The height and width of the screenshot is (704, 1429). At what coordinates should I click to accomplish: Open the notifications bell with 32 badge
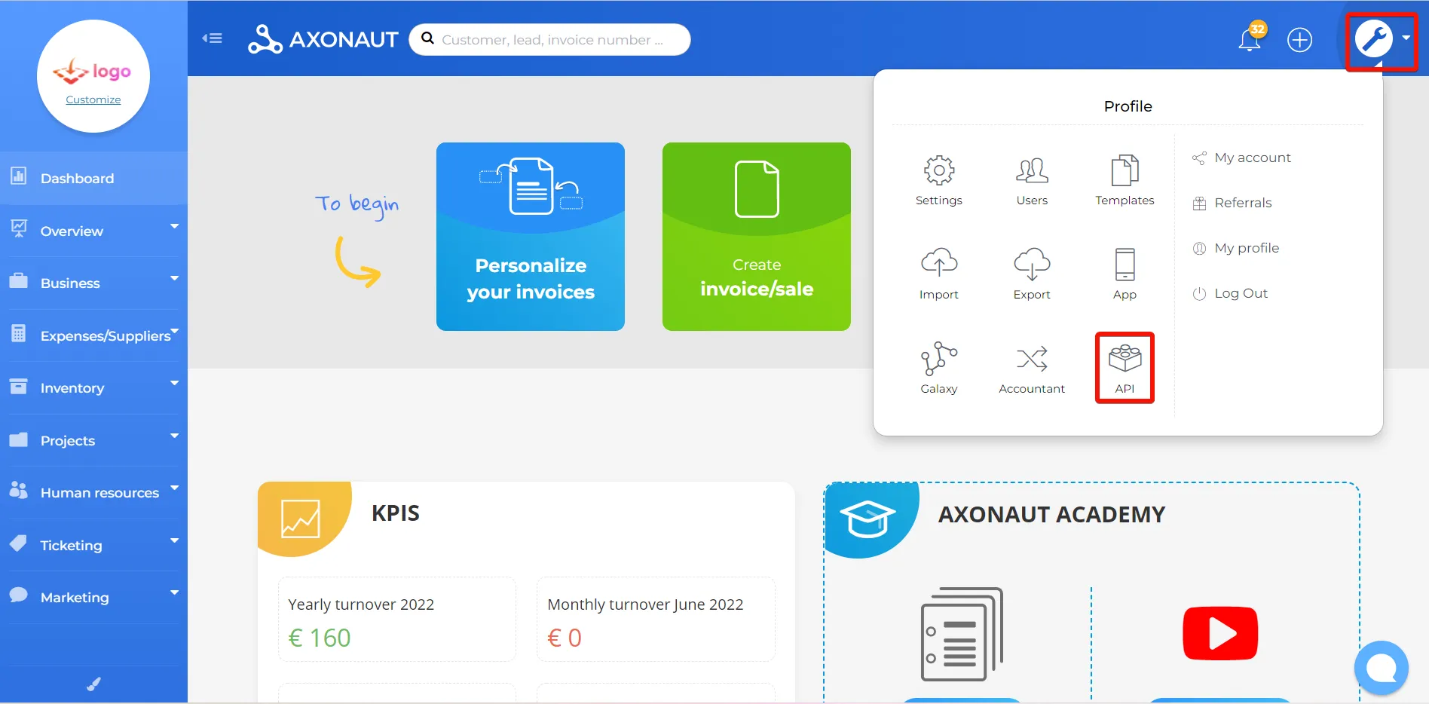tap(1250, 38)
